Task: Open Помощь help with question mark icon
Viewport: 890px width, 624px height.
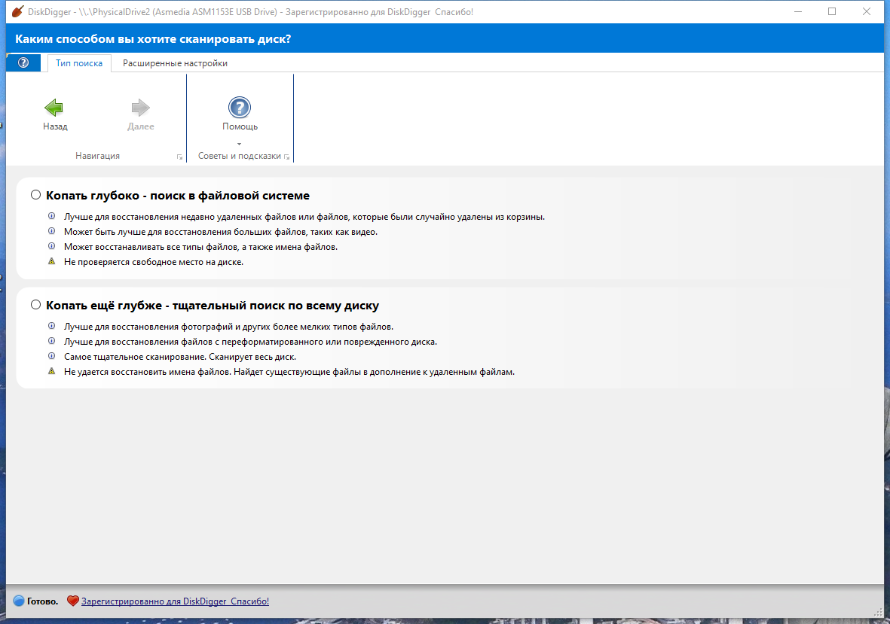Action: (x=240, y=107)
